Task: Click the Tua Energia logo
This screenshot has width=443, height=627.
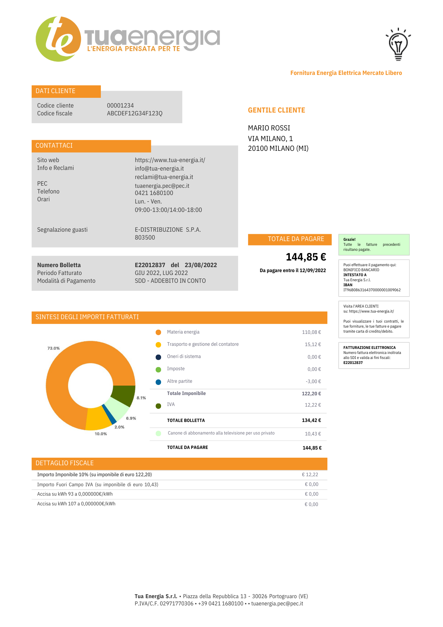Action: point(128,39)
